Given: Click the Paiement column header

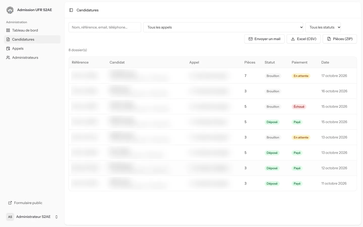Looking at the screenshot, I should click(299, 62).
